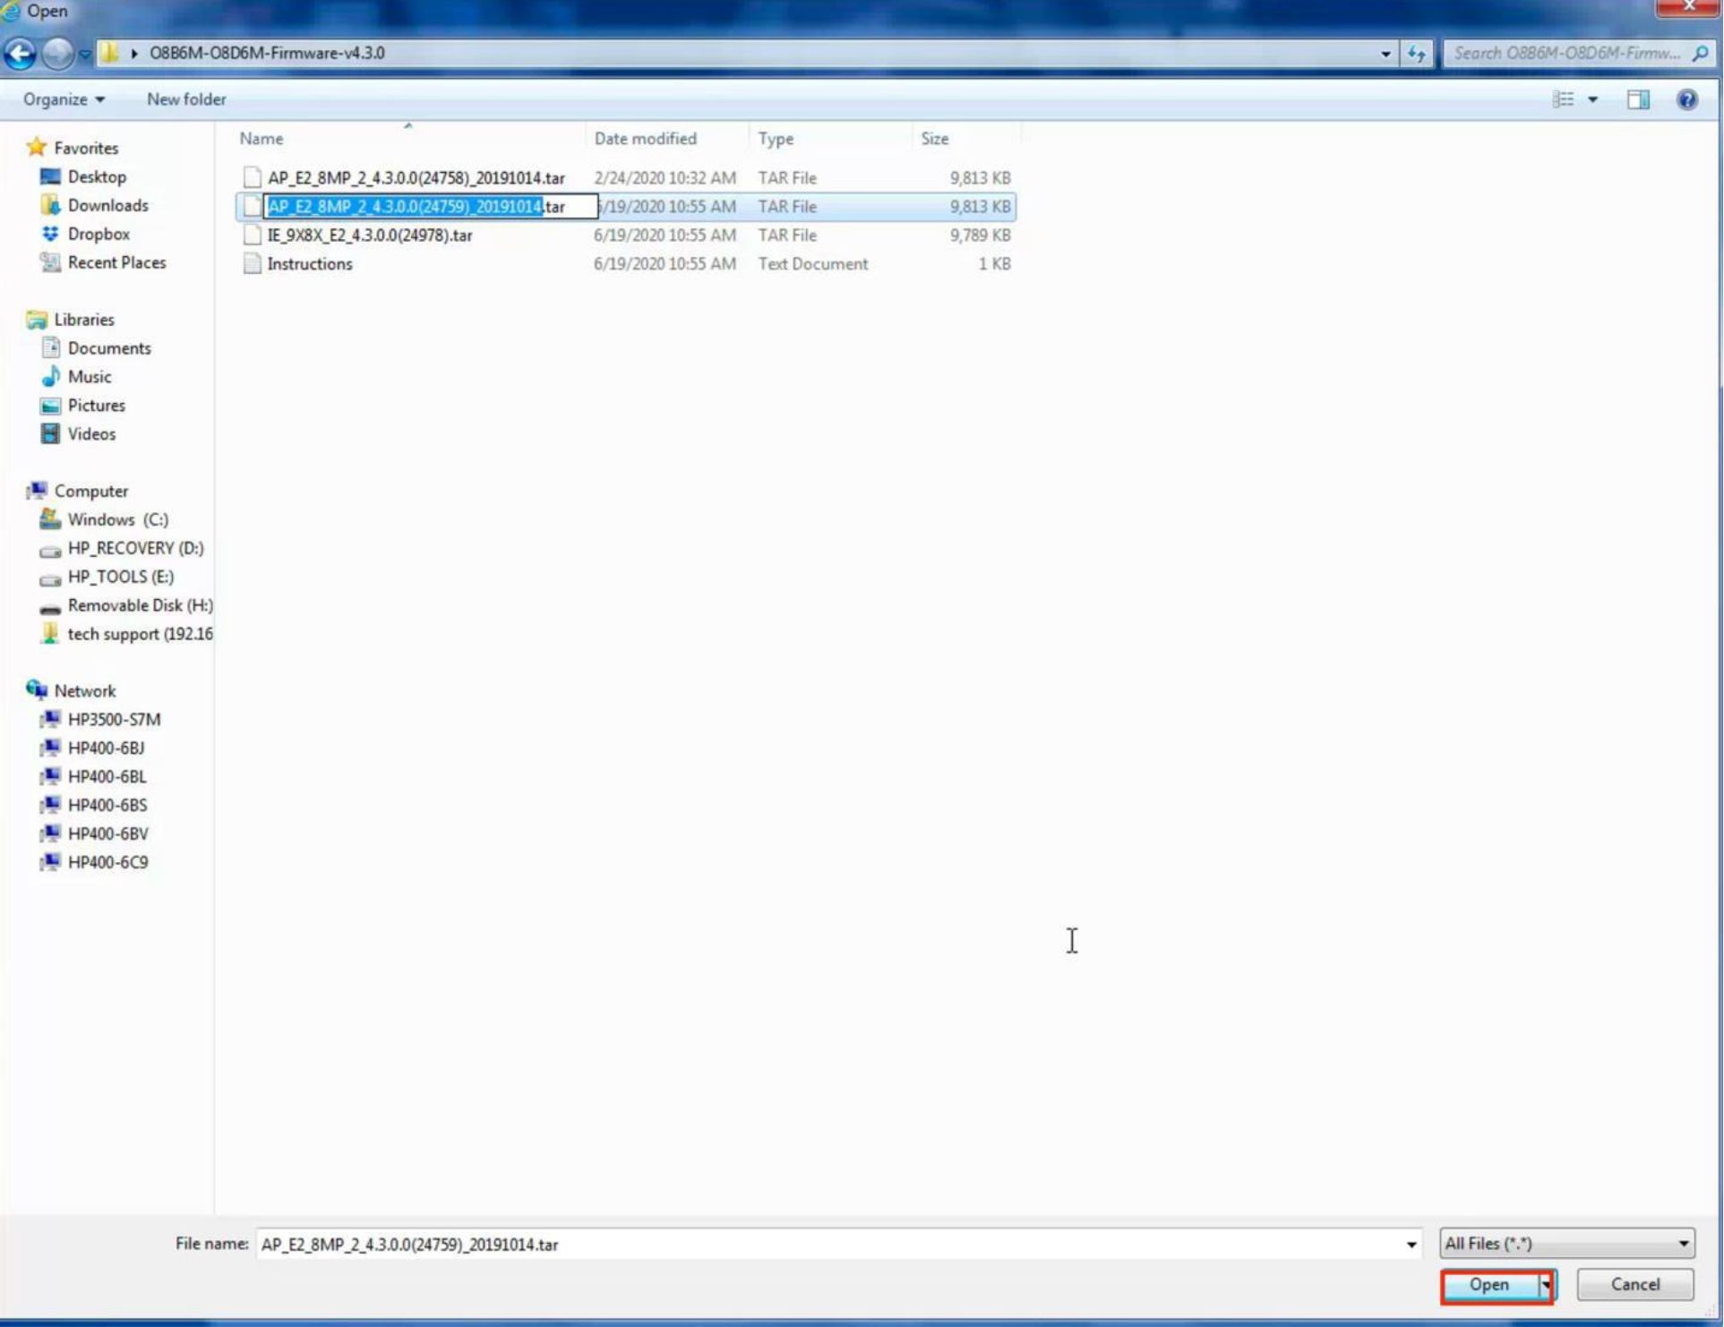Click the refresh icon beside address bar
The image size is (1724, 1327).
click(1417, 54)
